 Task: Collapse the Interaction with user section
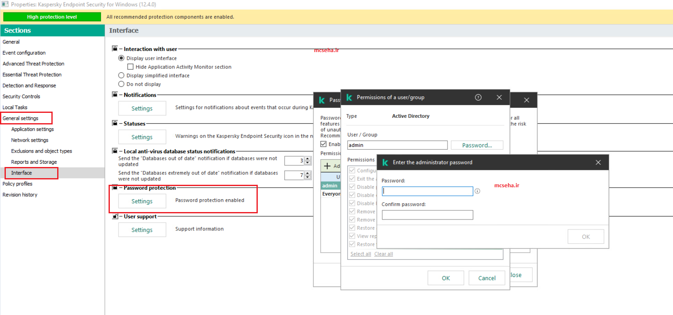pos(121,49)
